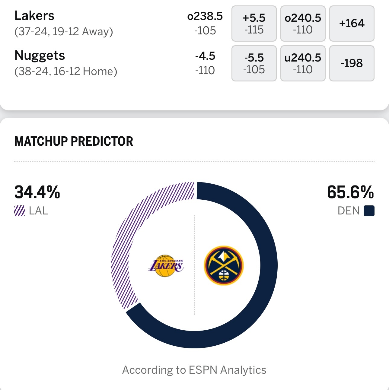Screen dimensions: 389x390
Task: Tap the 65.6% Nuggets win probability
Action: (x=350, y=192)
